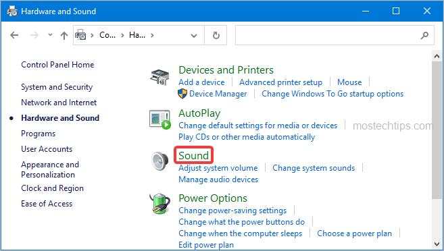Screen dimensions: 444x251
Task: Go up one level with the Up arrow
Action: coord(64,35)
